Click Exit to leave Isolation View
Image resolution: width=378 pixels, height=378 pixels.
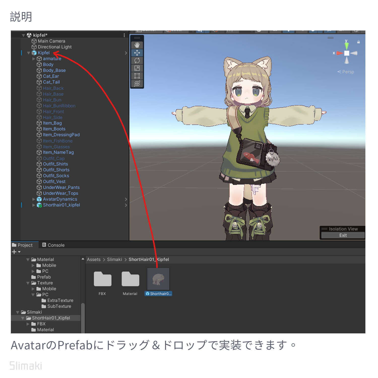coord(343,235)
